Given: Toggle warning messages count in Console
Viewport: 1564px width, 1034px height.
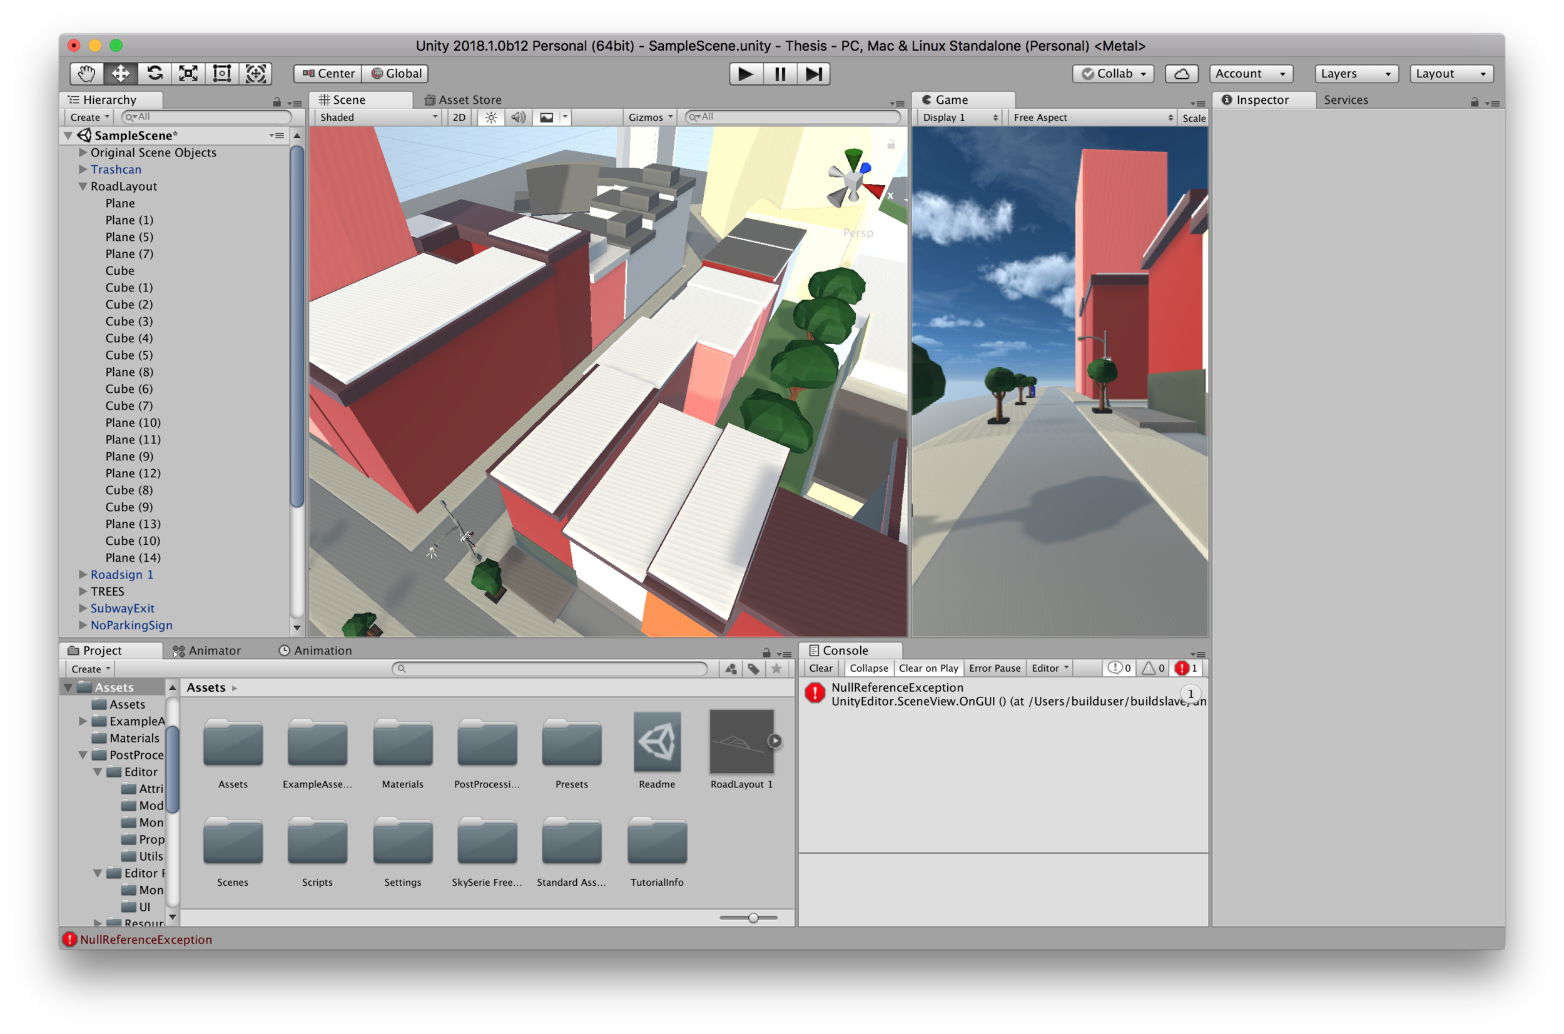Looking at the screenshot, I should (1153, 668).
